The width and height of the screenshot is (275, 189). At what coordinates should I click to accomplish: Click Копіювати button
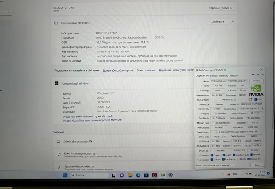[218, 21]
